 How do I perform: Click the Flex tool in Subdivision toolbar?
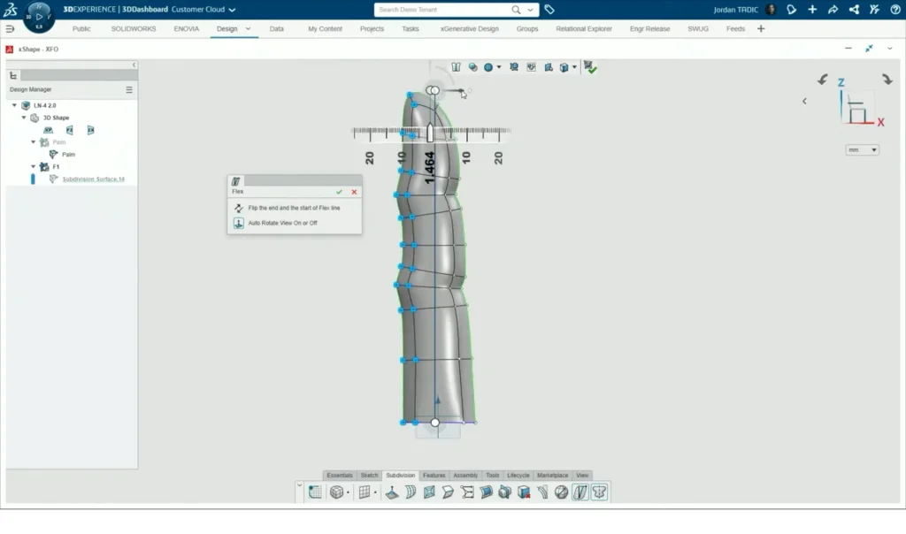click(580, 492)
